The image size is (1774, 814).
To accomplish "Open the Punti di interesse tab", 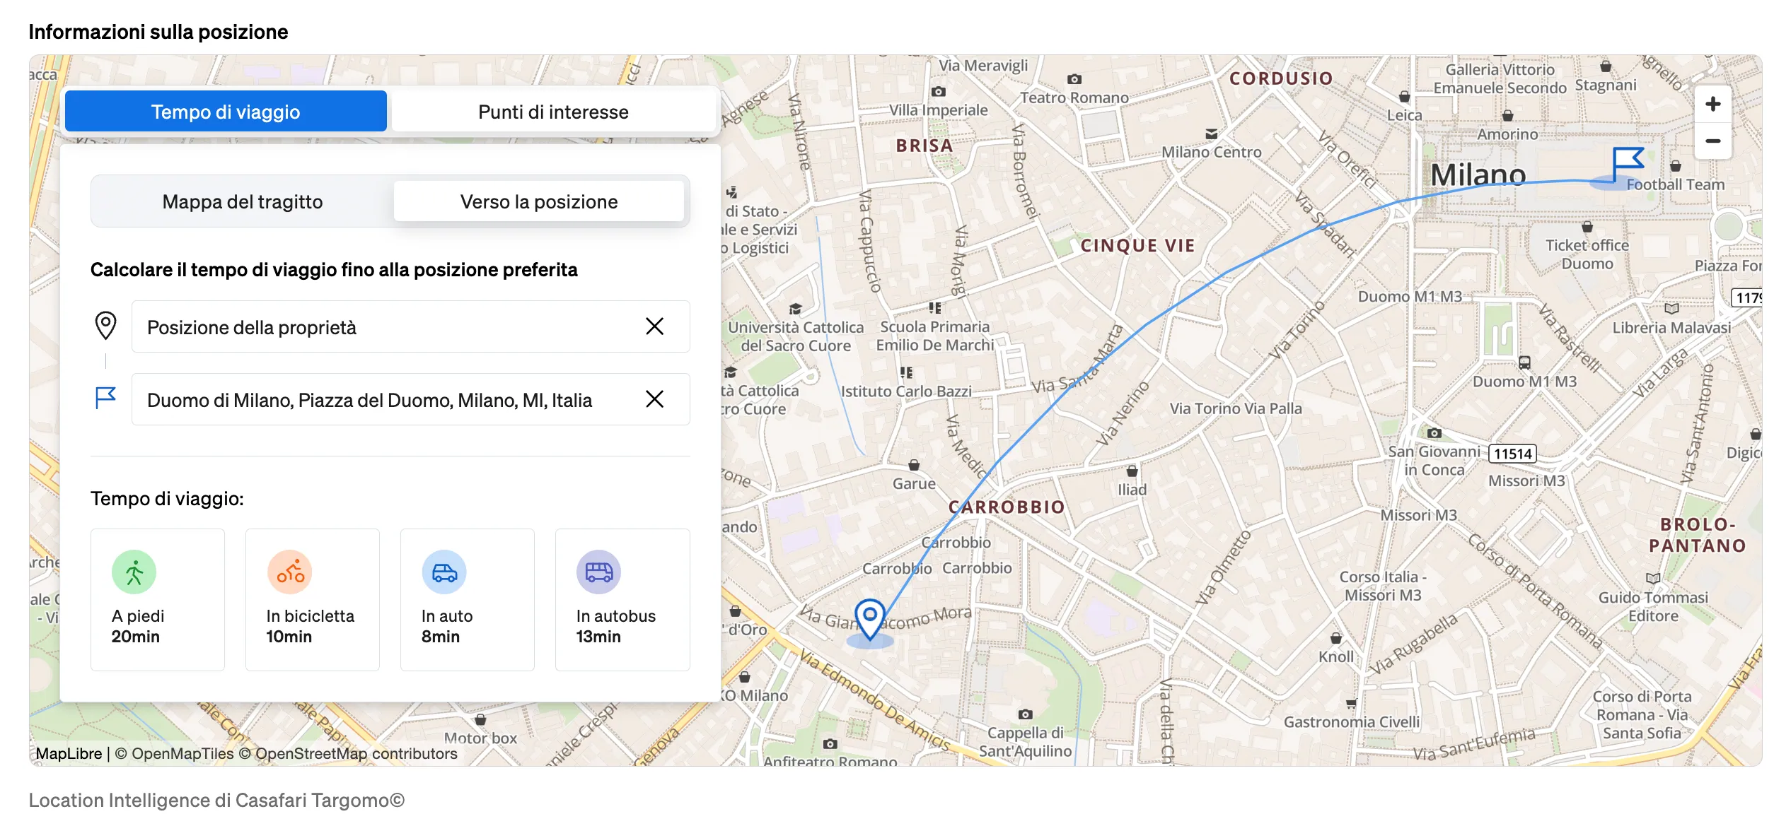I will click(553, 112).
